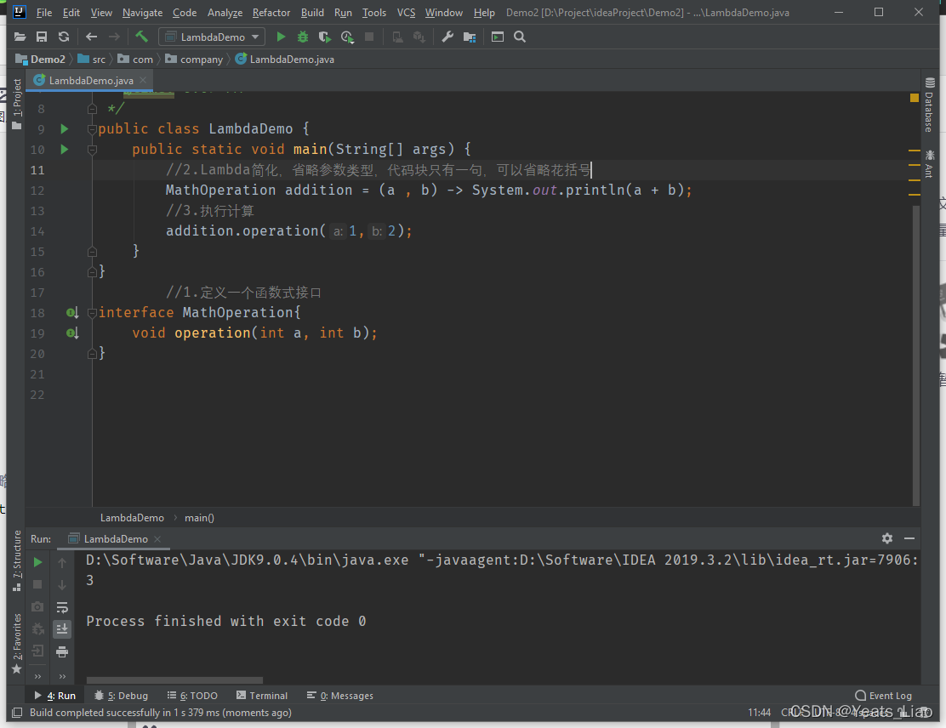
Task: Print the console output
Action: 62,651
